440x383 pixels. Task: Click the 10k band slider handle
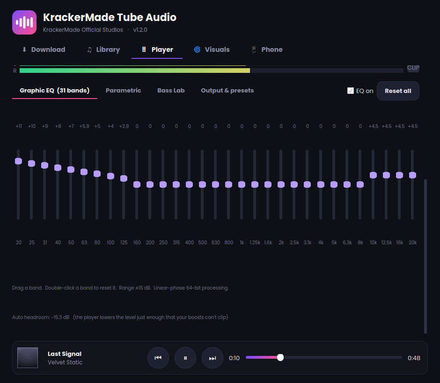pyautogui.click(x=373, y=175)
